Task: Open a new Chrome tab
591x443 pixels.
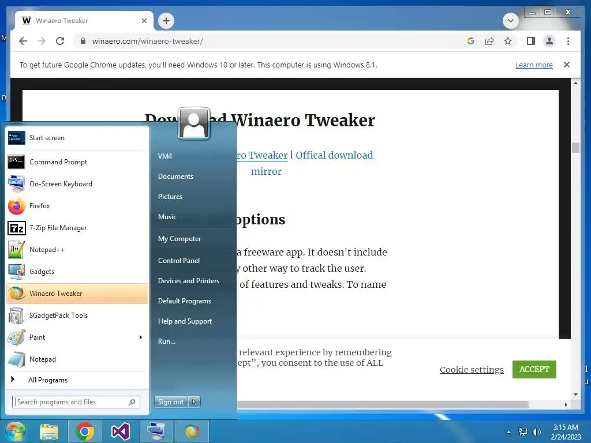Action: [x=166, y=21]
